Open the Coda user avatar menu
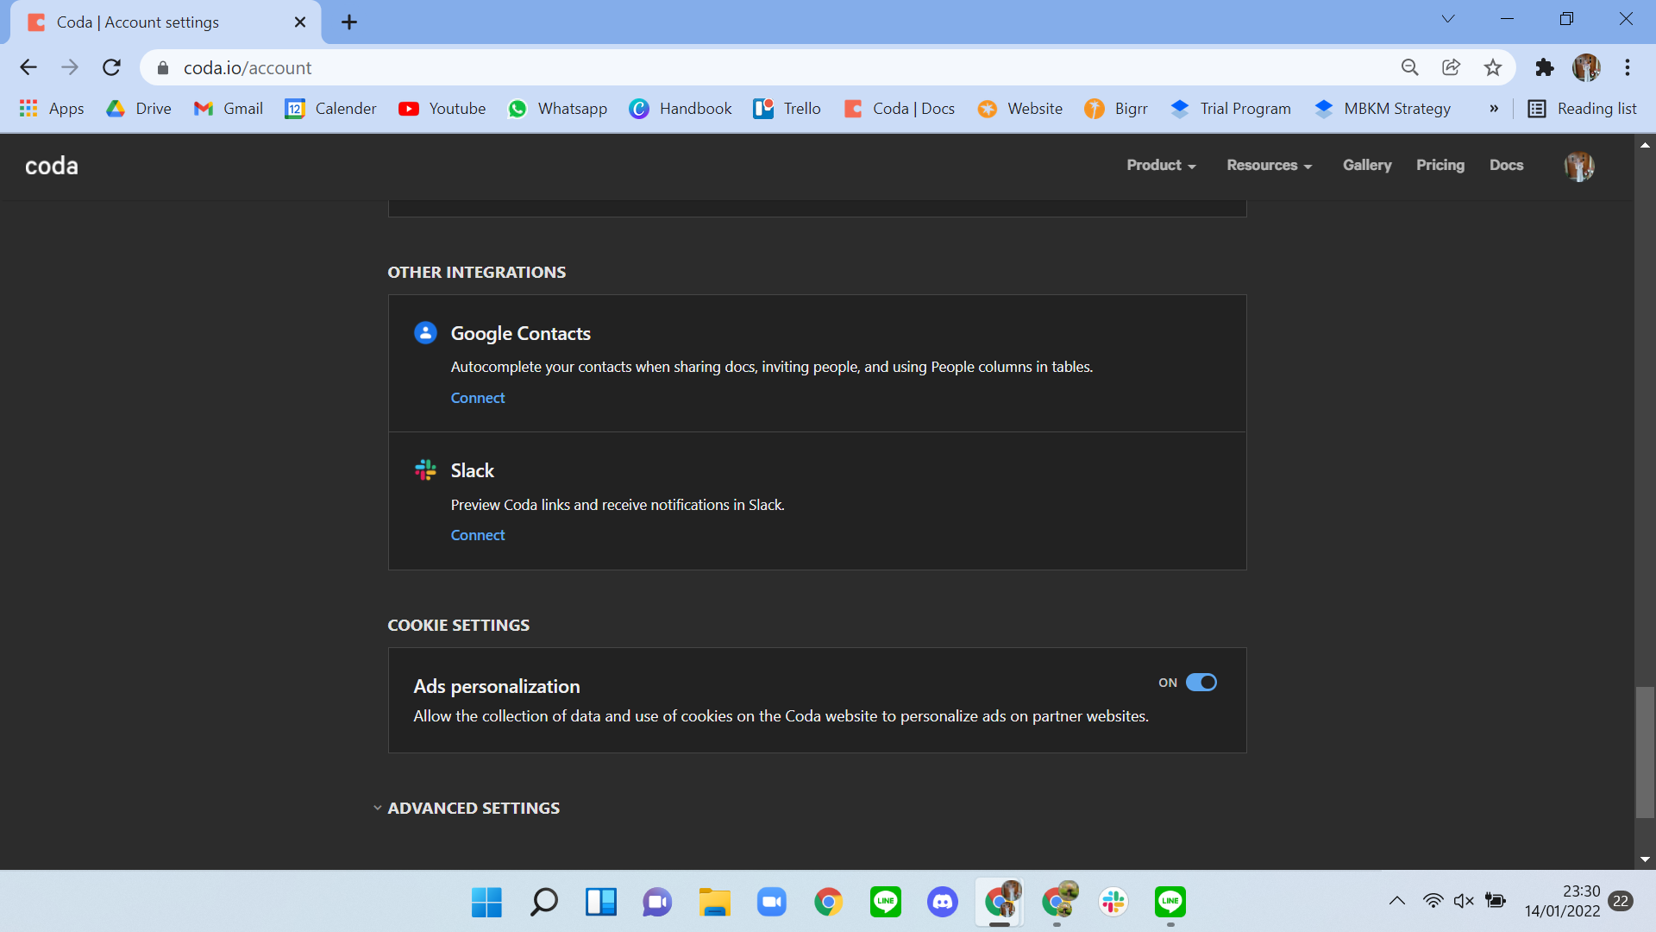This screenshot has height=932, width=1656. 1579,166
